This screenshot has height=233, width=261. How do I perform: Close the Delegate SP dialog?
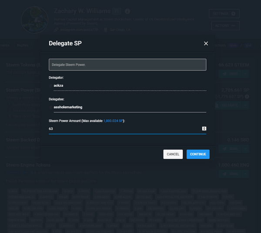point(206,44)
